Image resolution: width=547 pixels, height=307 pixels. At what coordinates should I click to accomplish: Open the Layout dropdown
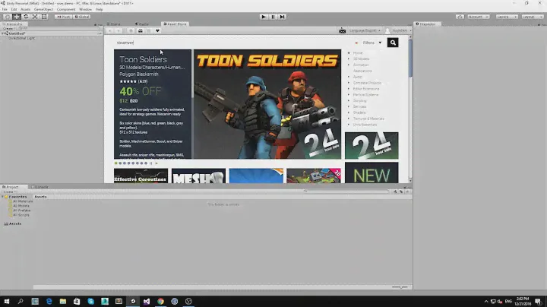pos(530,16)
